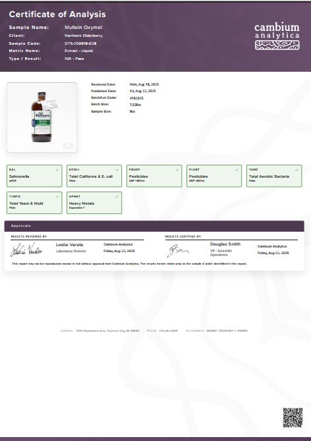This screenshot has height=441, width=311.
Task: Select the footer address text
Action: click(x=107, y=330)
